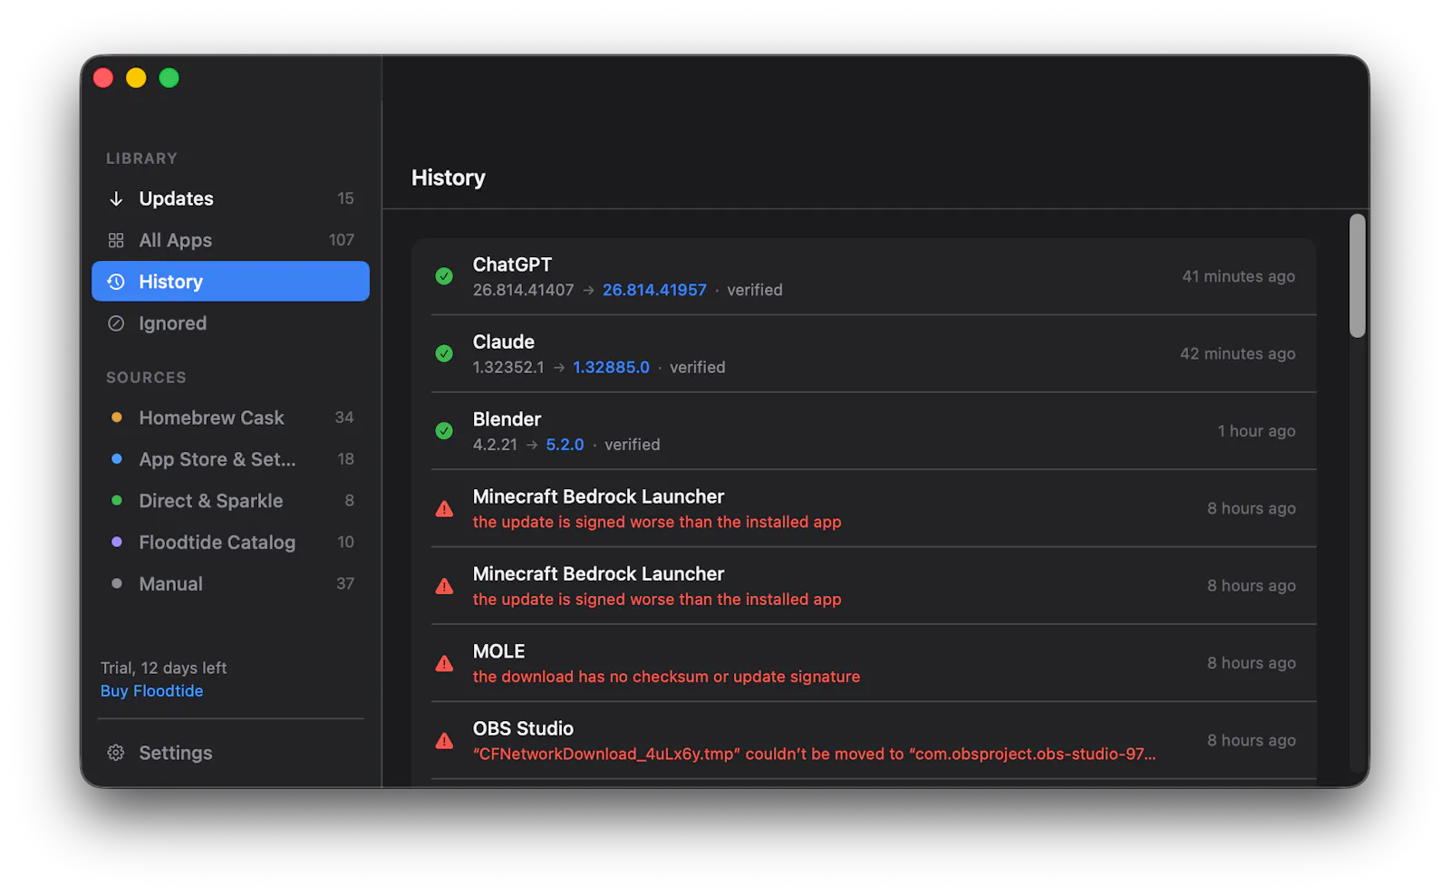Click the red warning triangle beside MOLE
The width and height of the screenshot is (1450, 894).
pos(444,663)
